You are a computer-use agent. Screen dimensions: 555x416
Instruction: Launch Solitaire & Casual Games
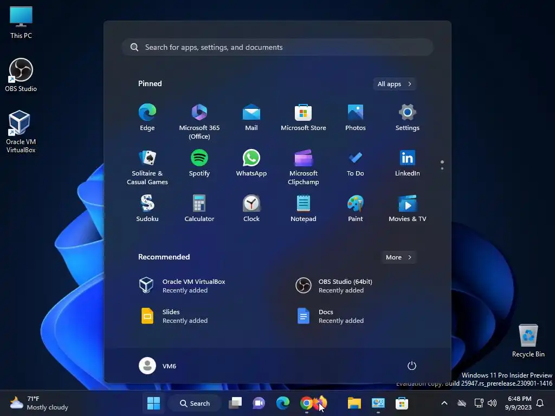click(147, 167)
